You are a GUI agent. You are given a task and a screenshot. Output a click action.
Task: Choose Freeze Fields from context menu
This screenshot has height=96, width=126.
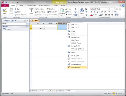tap(77, 46)
